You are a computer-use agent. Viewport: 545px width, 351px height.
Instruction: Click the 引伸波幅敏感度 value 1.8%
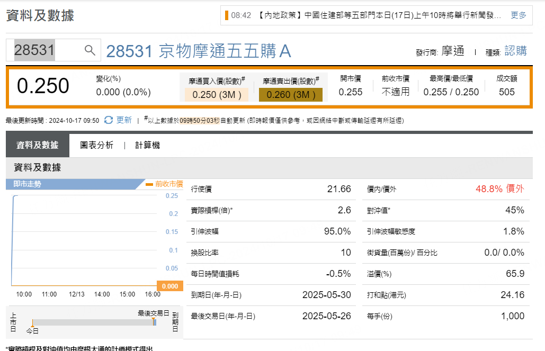(514, 231)
